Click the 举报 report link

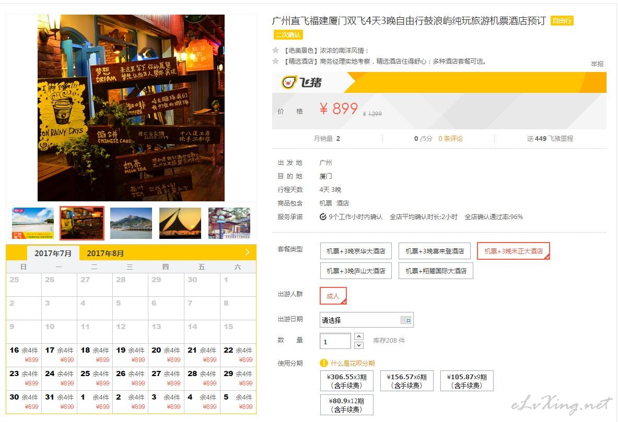tap(597, 64)
